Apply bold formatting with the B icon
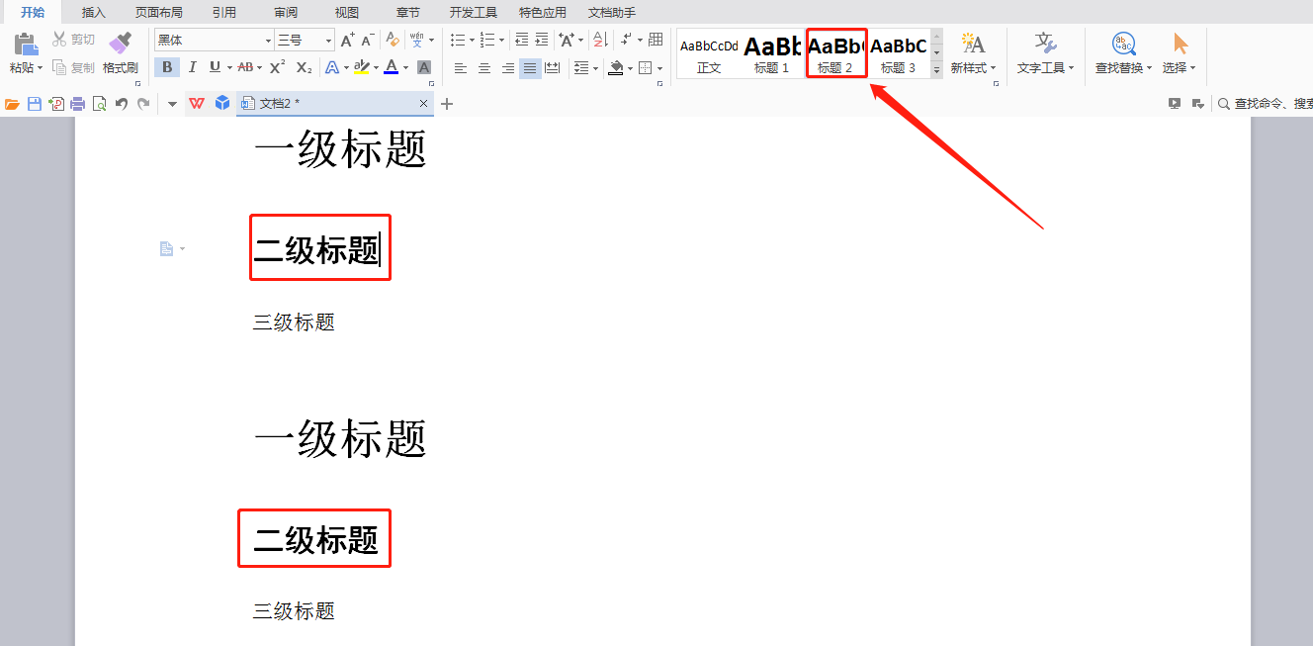 point(167,67)
